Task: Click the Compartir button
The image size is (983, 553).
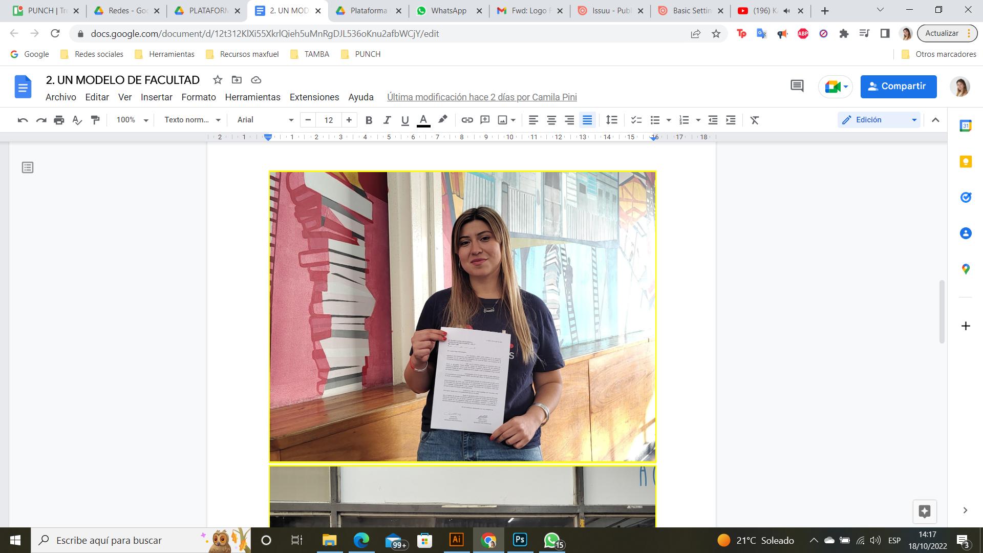Action: 898,86
